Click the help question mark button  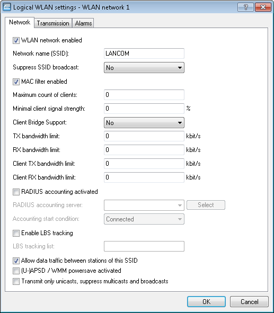[x=245, y=7]
